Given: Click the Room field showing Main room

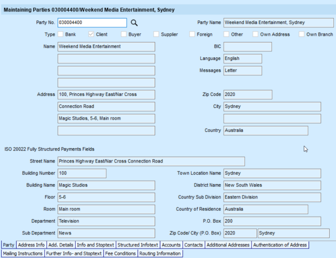Looking at the screenshot, I should click(x=106, y=209).
